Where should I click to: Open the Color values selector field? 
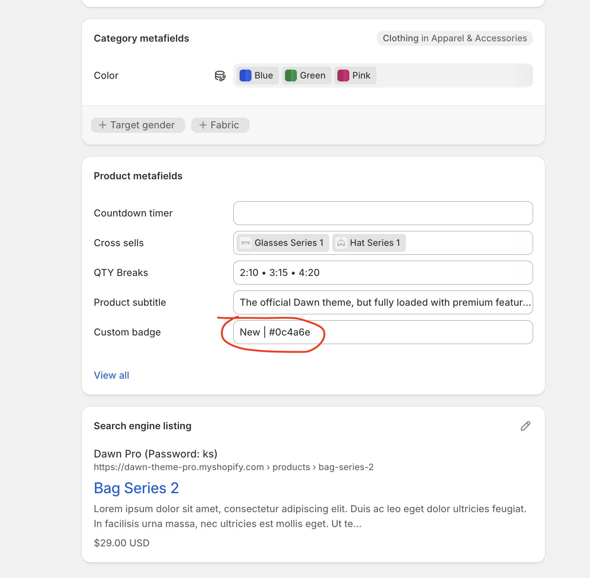pos(454,76)
